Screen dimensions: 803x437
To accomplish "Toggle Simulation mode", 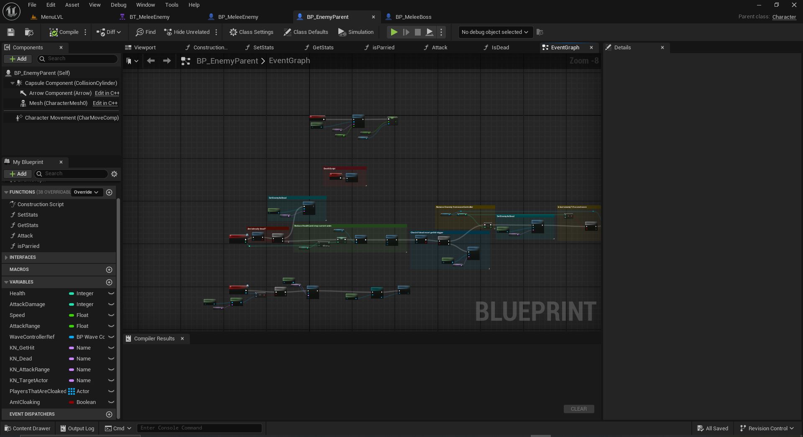I will (356, 32).
